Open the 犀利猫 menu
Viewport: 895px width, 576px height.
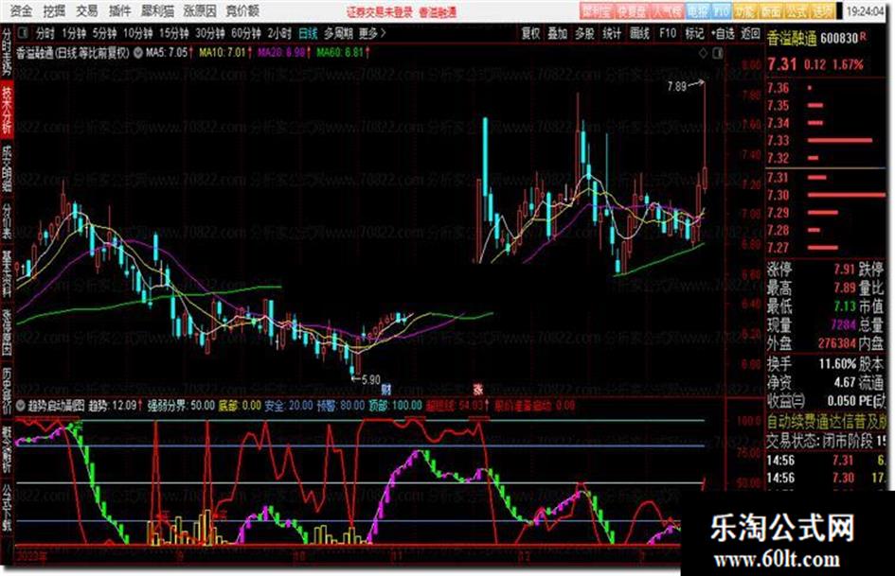click(157, 10)
